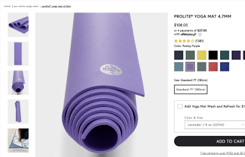Select the Standard 71" (180cm) size option
This screenshot has width=245, height=157.
[191, 90]
